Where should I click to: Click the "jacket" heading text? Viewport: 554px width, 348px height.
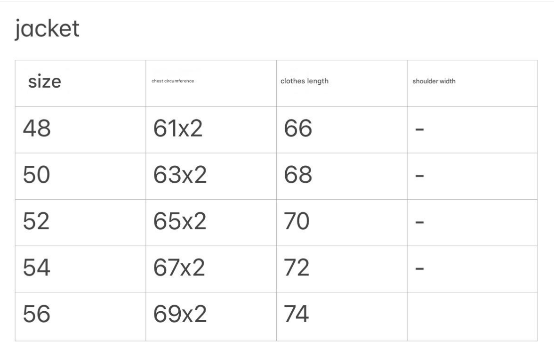pyautogui.click(x=47, y=30)
